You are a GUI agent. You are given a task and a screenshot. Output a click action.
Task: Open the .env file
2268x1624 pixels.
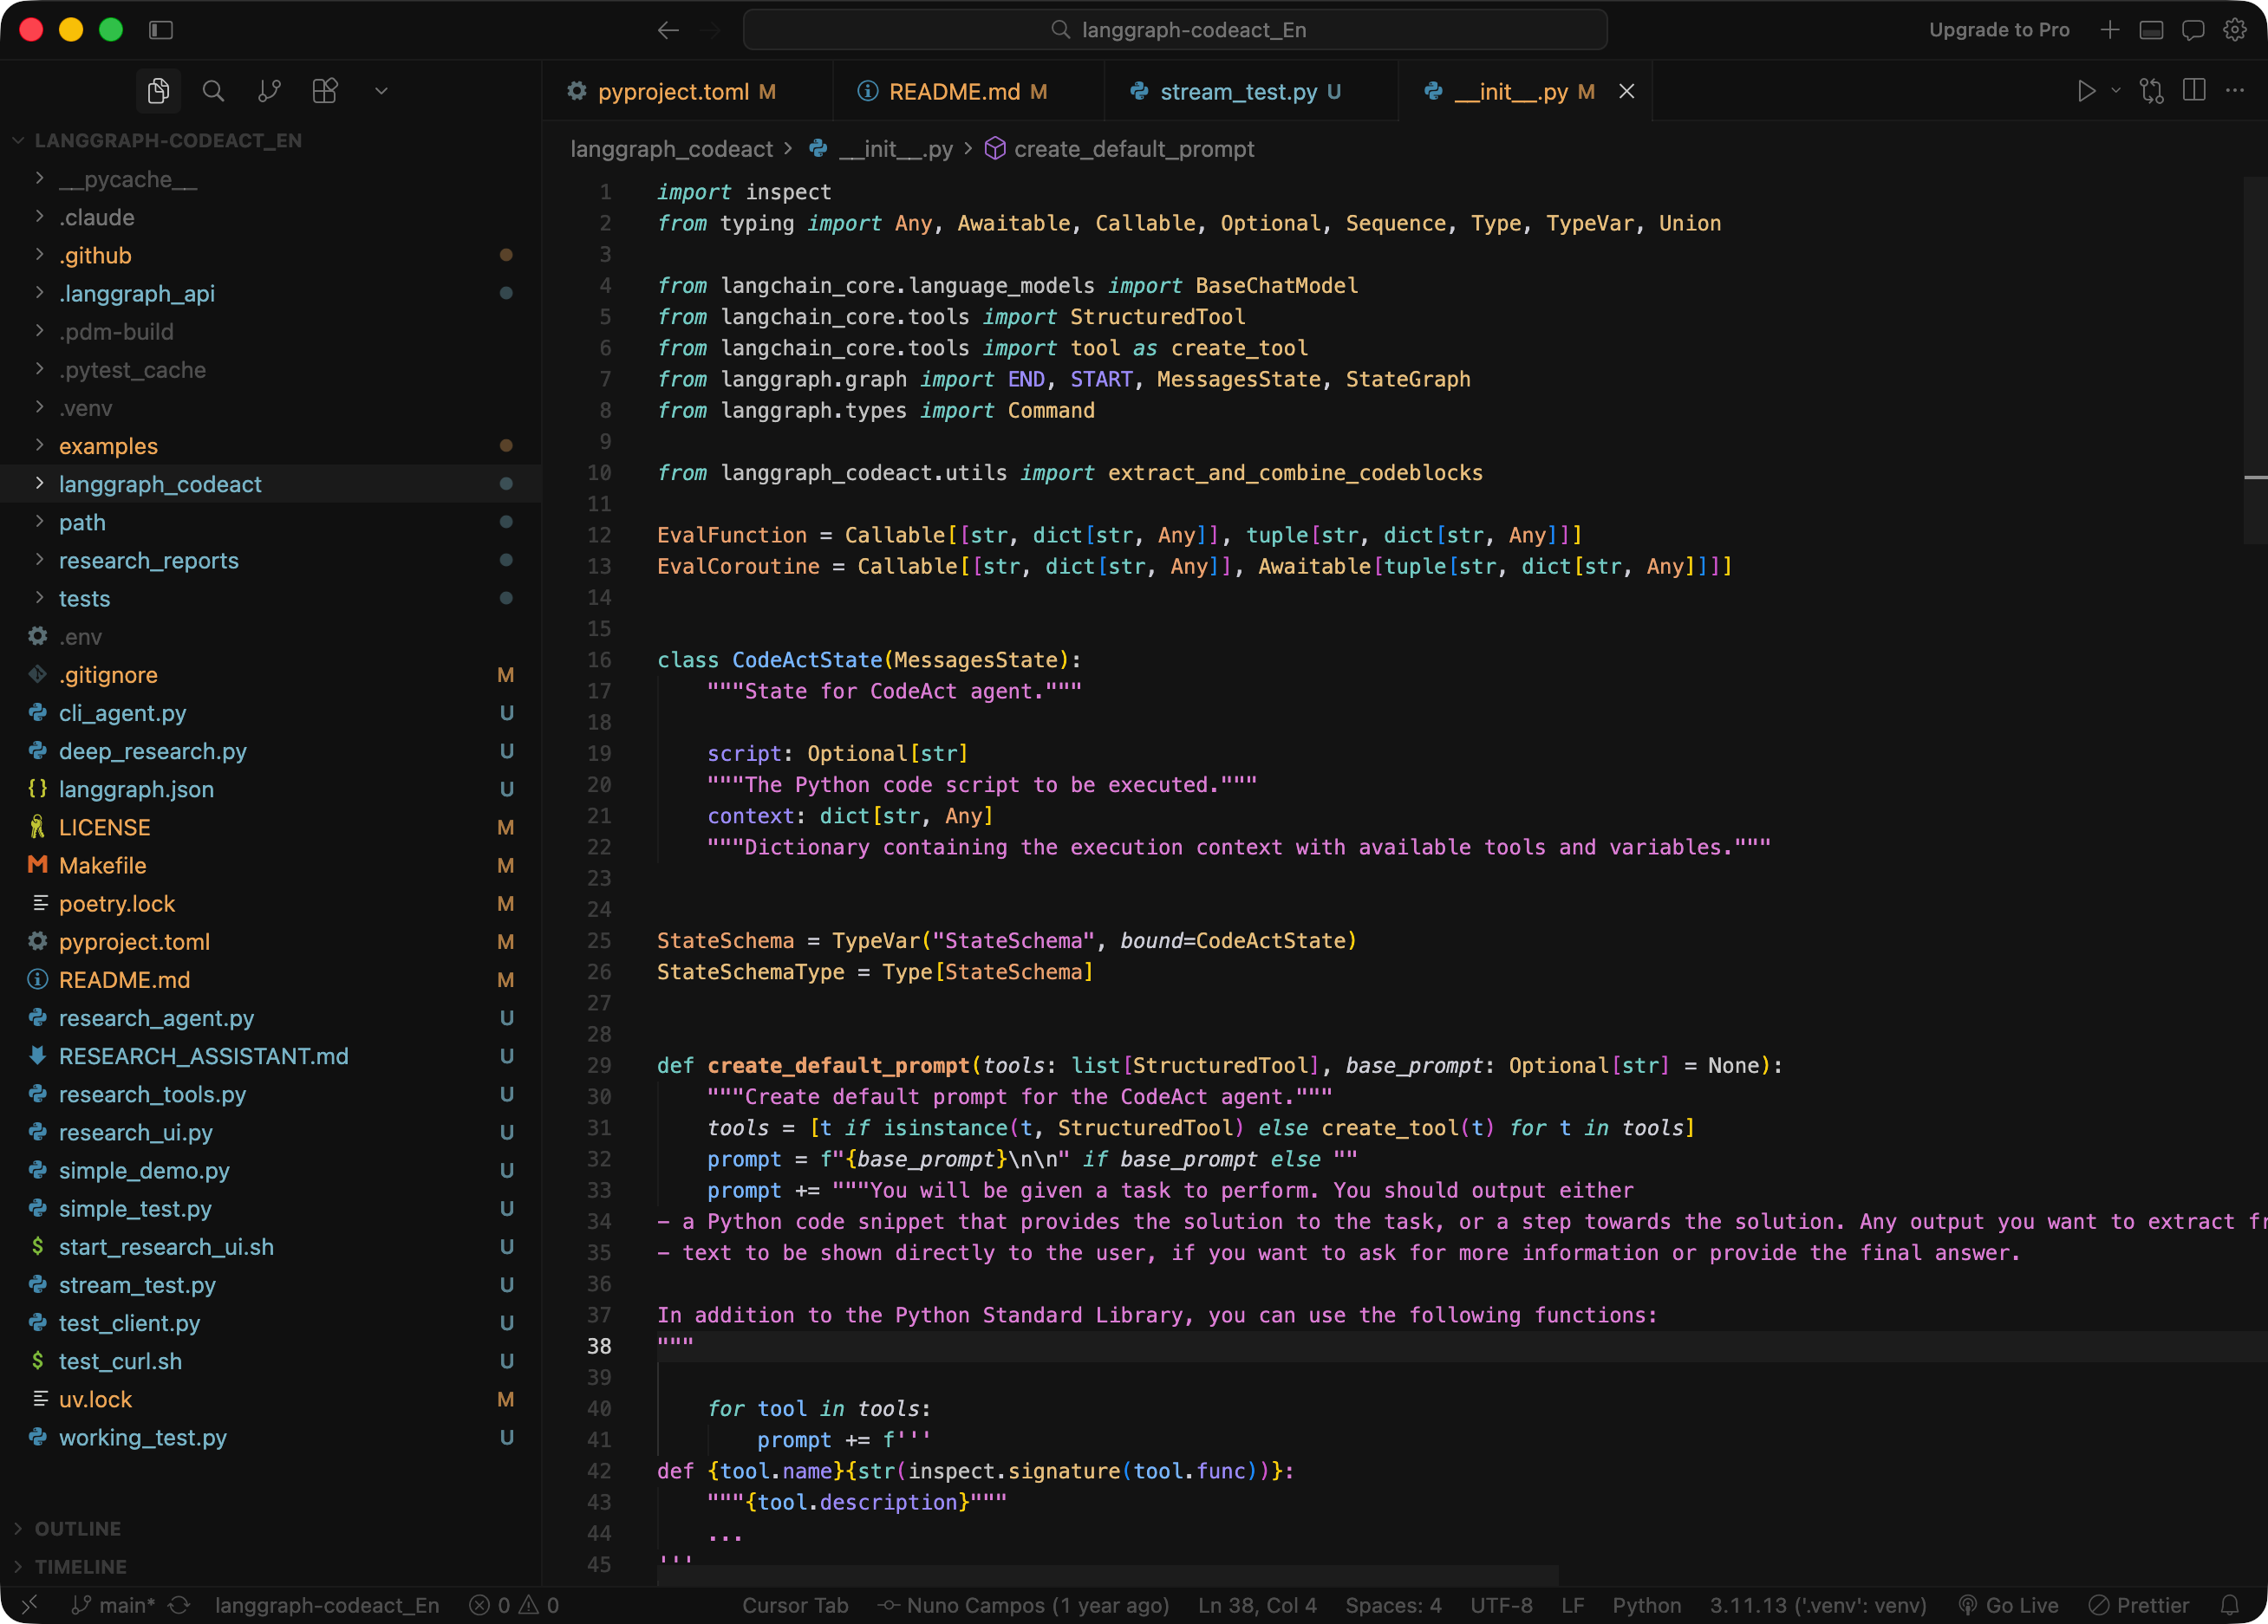(x=270, y=637)
